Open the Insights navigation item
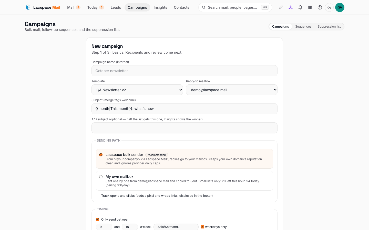369x230 pixels. click(x=160, y=7)
